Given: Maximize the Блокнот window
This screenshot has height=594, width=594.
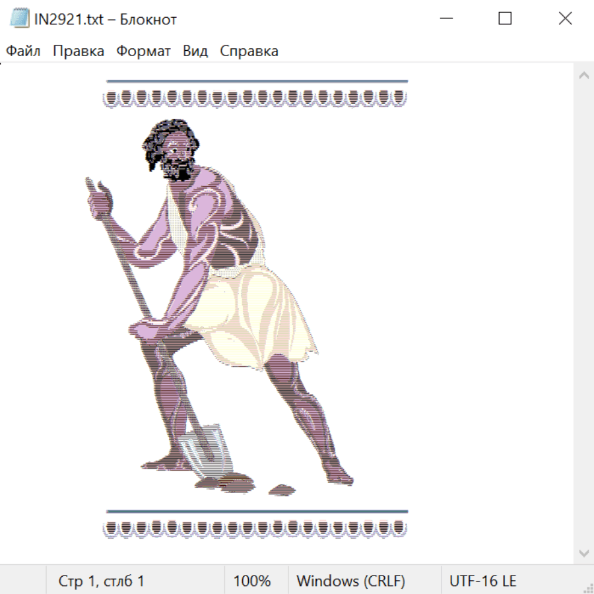Looking at the screenshot, I should 505,18.
